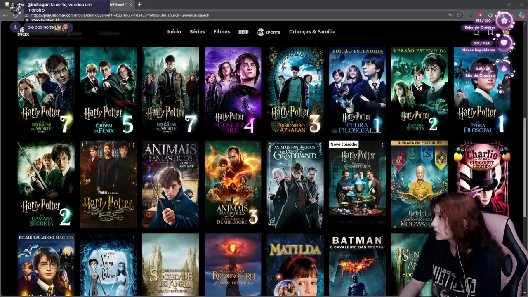Open options dots on Ordem da Fênix poster
Image resolution: width=528 pixels, height=297 pixels.
pyautogui.click(x=133, y=52)
